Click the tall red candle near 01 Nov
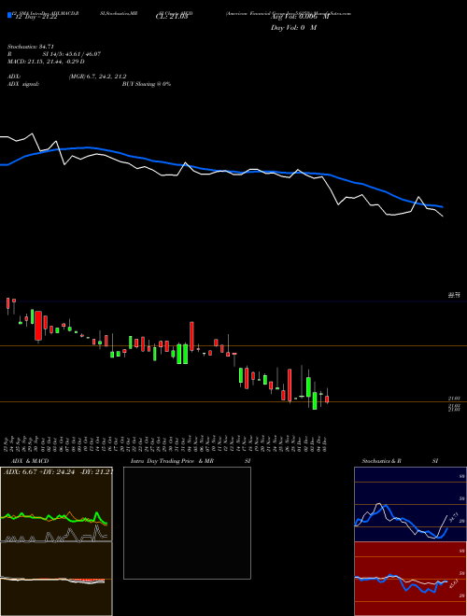The height and width of the screenshot is (616, 467). click(x=191, y=336)
